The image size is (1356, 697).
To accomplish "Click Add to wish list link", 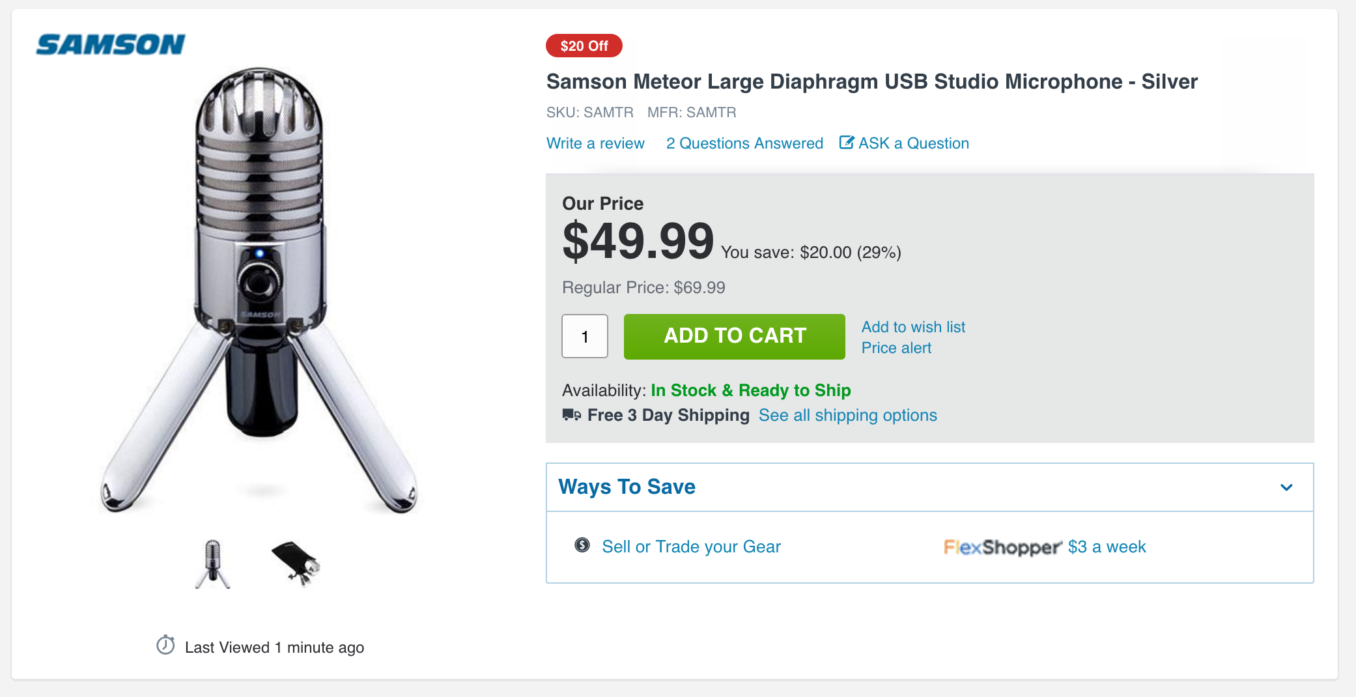I will point(913,327).
